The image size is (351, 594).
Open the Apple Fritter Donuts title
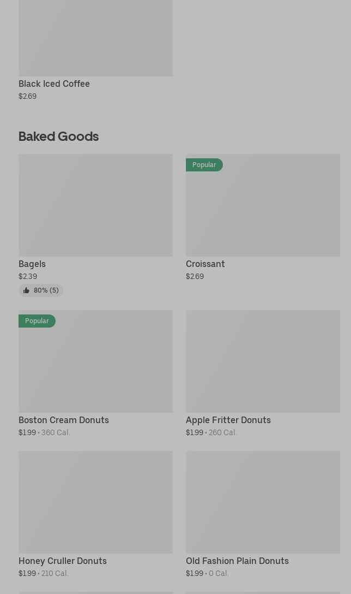pos(228,420)
